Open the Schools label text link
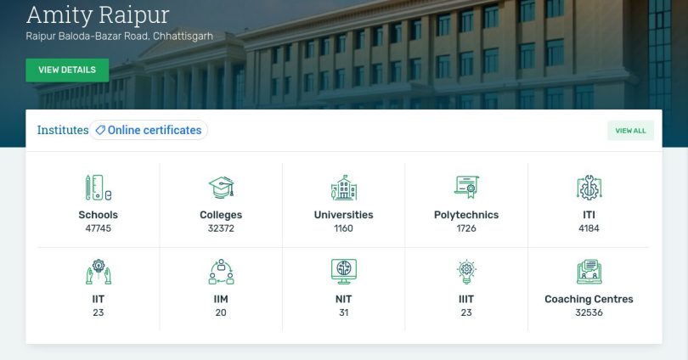The width and height of the screenshot is (688, 360). [98, 215]
